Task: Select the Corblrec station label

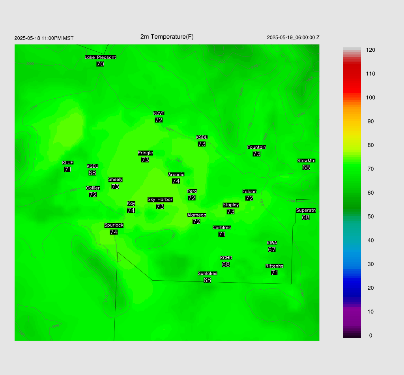Action: (x=222, y=228)
